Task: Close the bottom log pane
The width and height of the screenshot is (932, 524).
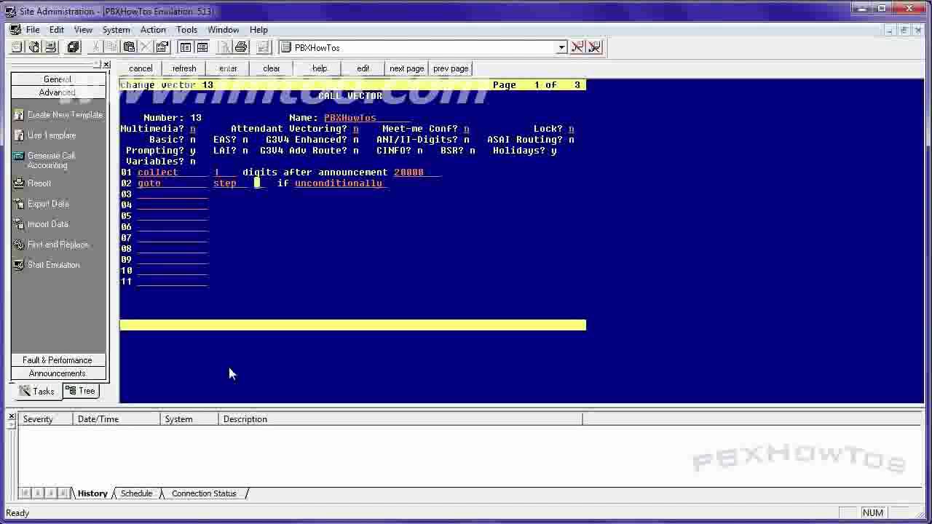Action: coord(12,416)
